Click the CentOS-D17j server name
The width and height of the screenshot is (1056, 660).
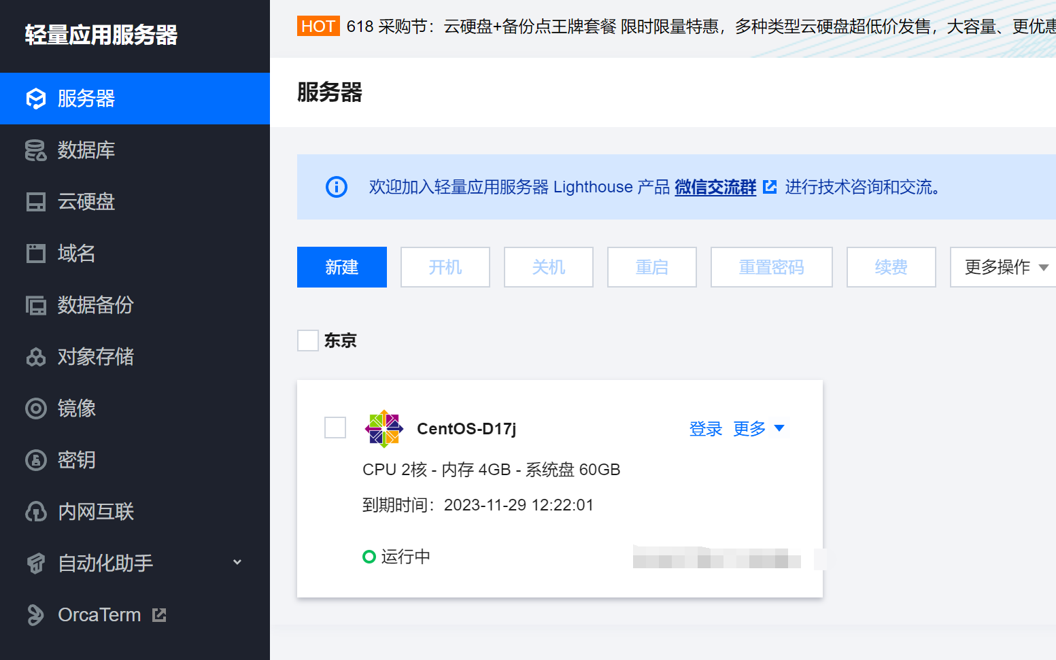pyautogui.click(x=466, y=429)
